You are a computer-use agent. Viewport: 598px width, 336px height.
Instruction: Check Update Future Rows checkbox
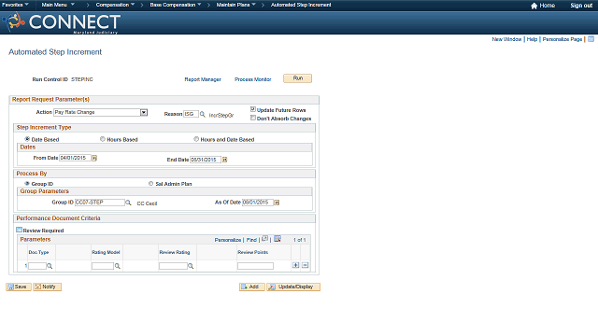click(x=253, y=109)
